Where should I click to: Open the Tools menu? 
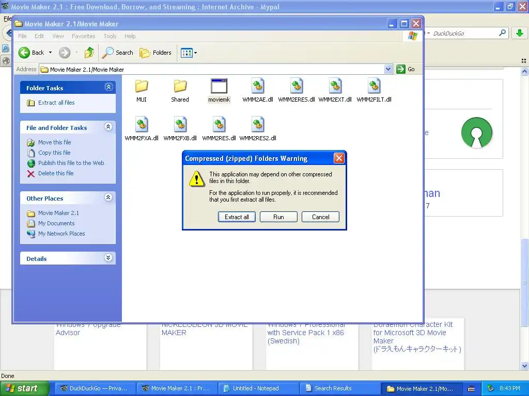110,36
